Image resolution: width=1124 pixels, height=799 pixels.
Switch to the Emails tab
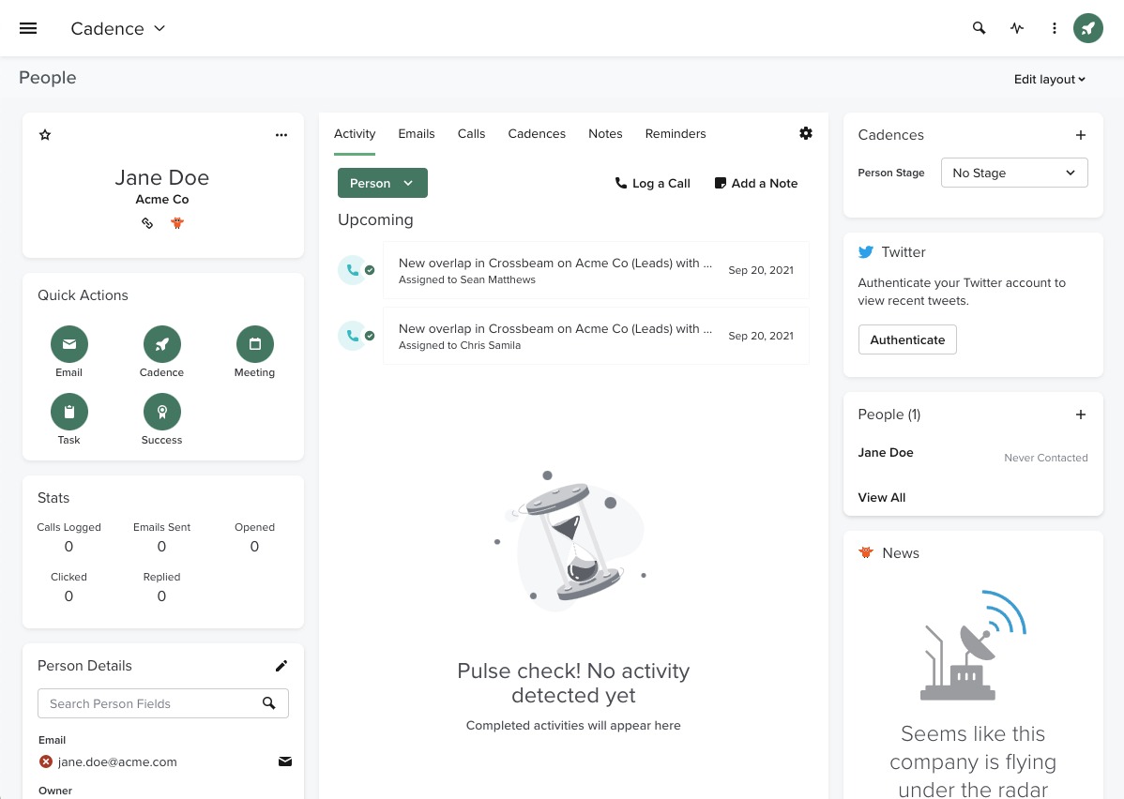click(416, 133)
